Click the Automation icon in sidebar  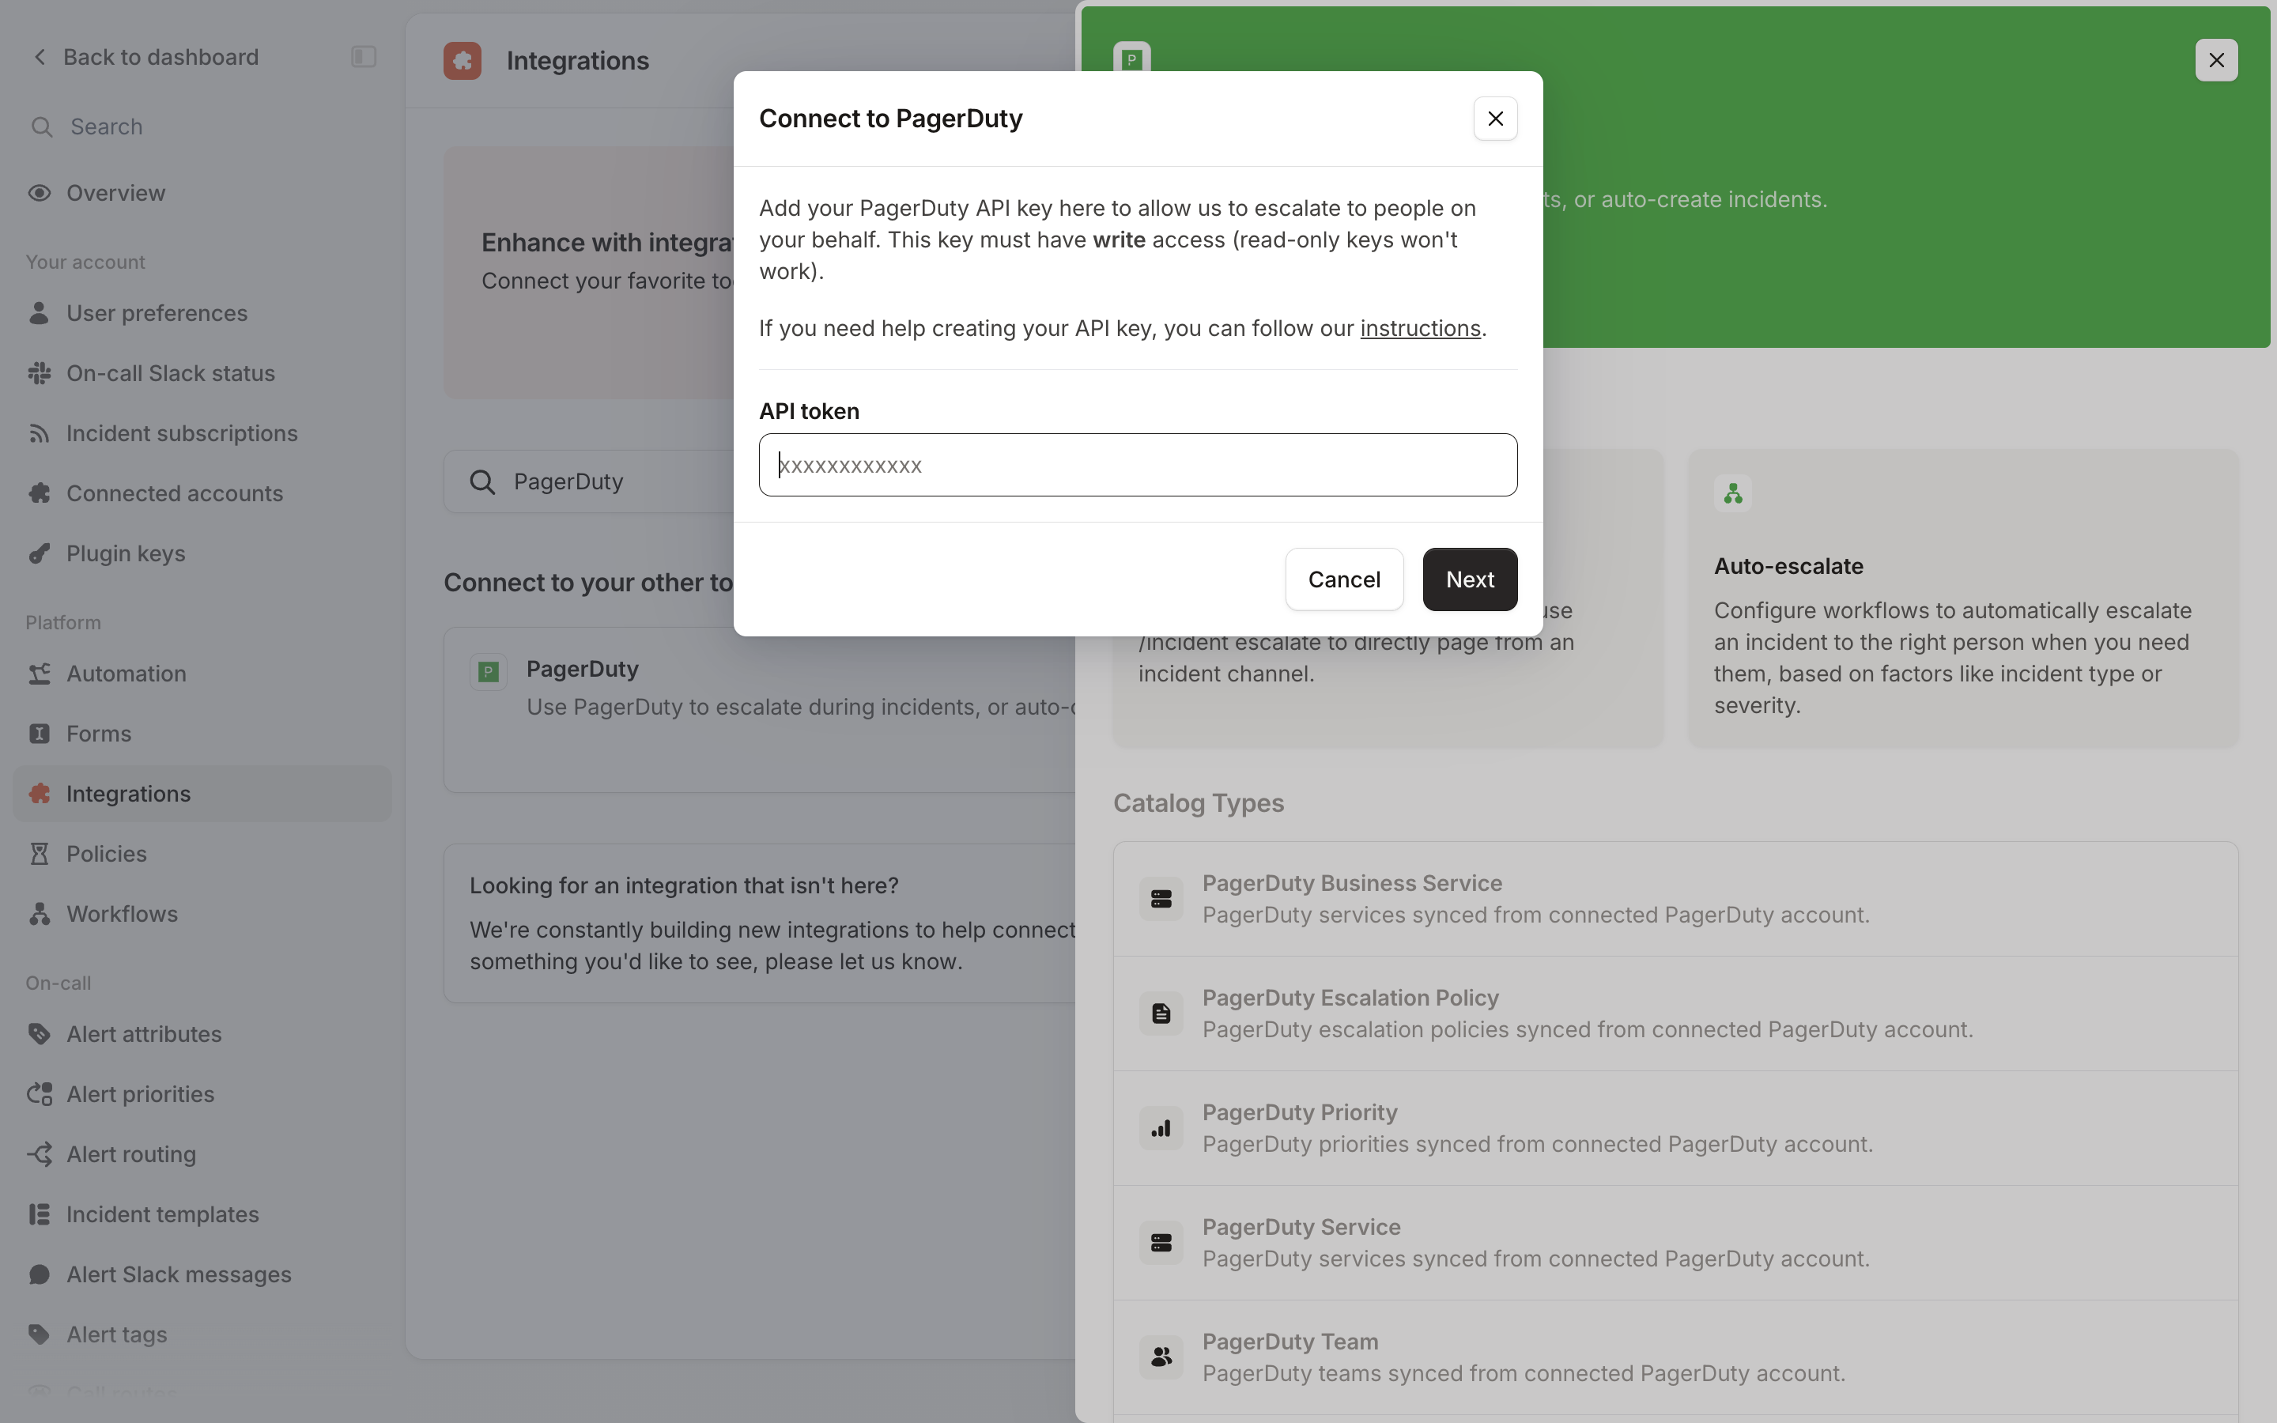40,674
